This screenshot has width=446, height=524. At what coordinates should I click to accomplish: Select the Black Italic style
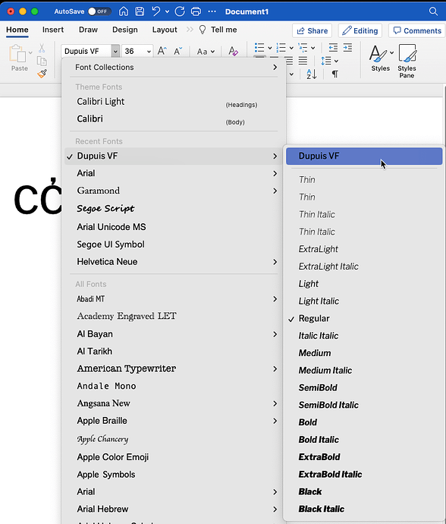click(364, 509)
